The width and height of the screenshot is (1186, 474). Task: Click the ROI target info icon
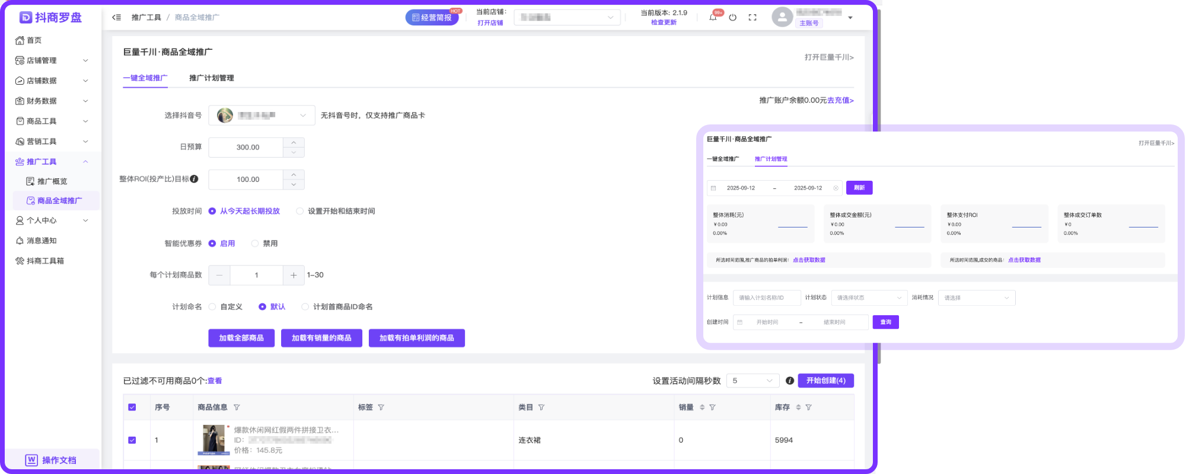195,179
